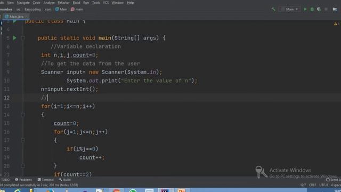The height and width of the screenshot is (192, 341).
Task: Open the Build menu
Action: [76, 3]
